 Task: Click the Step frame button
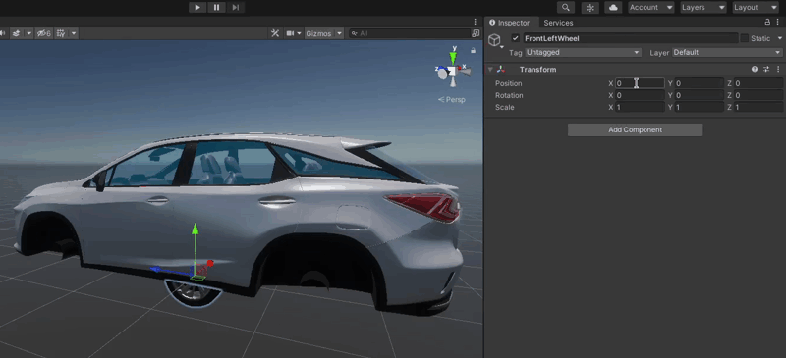(x=235, y=7)
